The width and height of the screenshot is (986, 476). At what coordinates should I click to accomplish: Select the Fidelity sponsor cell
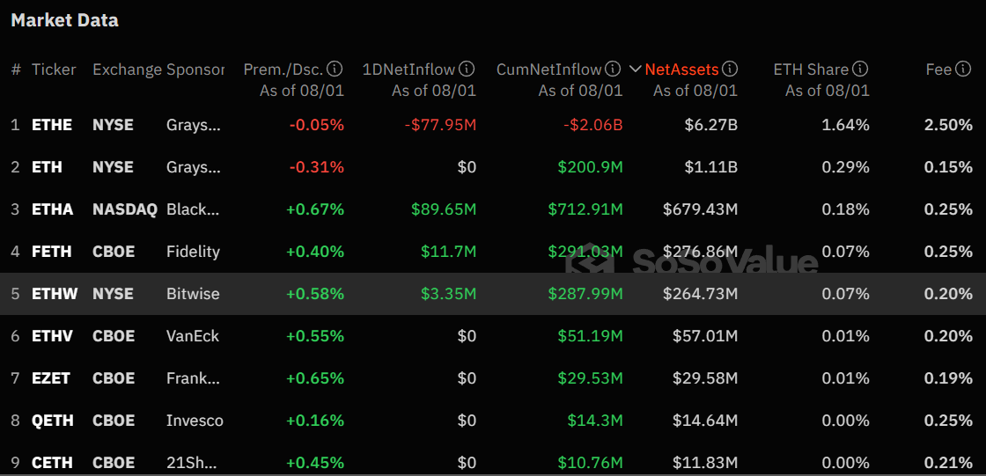pos(193,252)
